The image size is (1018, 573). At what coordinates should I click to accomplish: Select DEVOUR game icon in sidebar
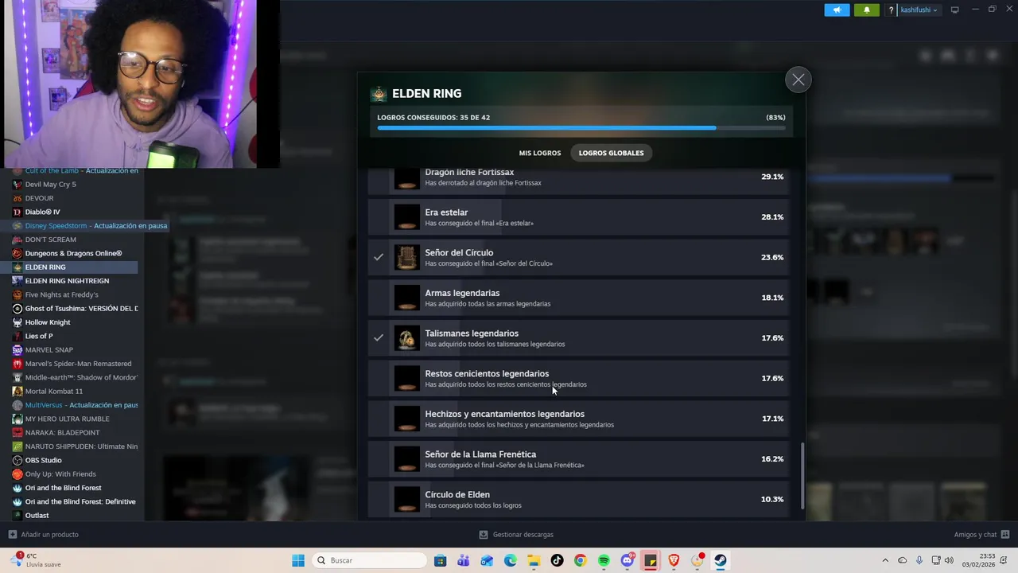coord(17,198)
